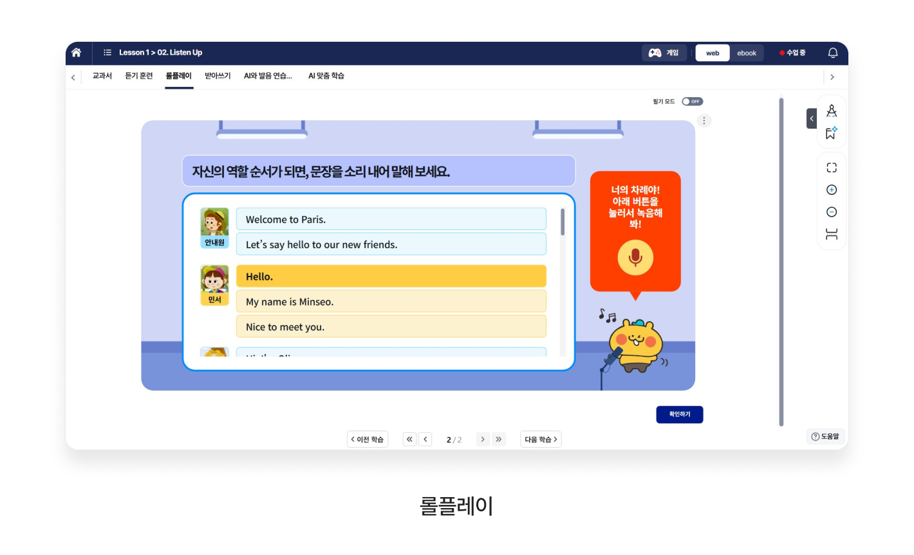Zoom in with the plus icon

point(832,190)
